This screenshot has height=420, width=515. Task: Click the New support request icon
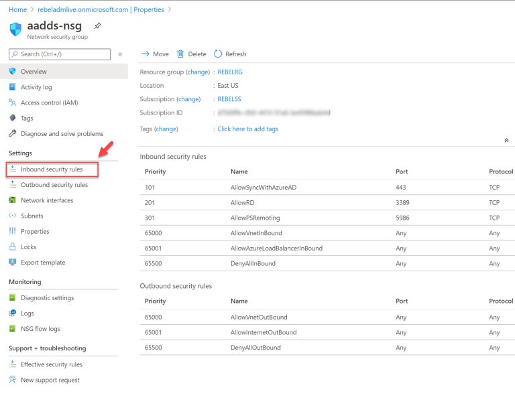coord(13,380)
